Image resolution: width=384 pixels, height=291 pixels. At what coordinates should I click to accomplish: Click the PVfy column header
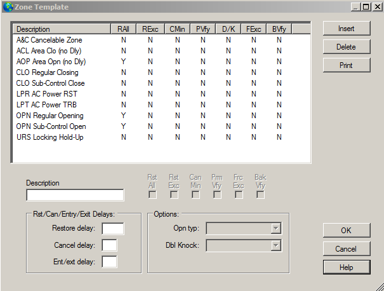202,29
